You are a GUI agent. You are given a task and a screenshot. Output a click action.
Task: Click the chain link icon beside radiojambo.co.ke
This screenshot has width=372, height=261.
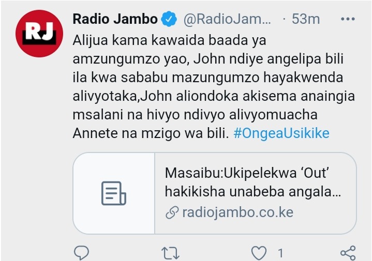coord(172,212)
